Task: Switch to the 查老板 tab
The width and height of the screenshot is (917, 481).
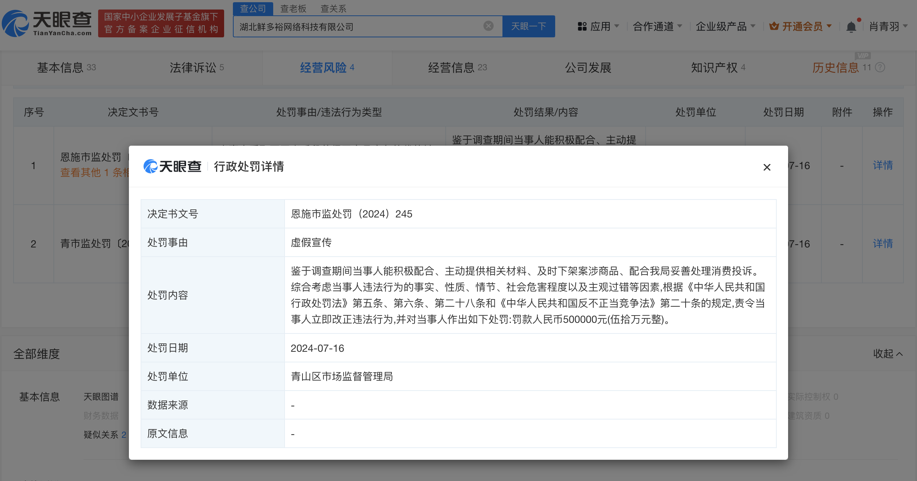Action: click(x=292, y=8)
